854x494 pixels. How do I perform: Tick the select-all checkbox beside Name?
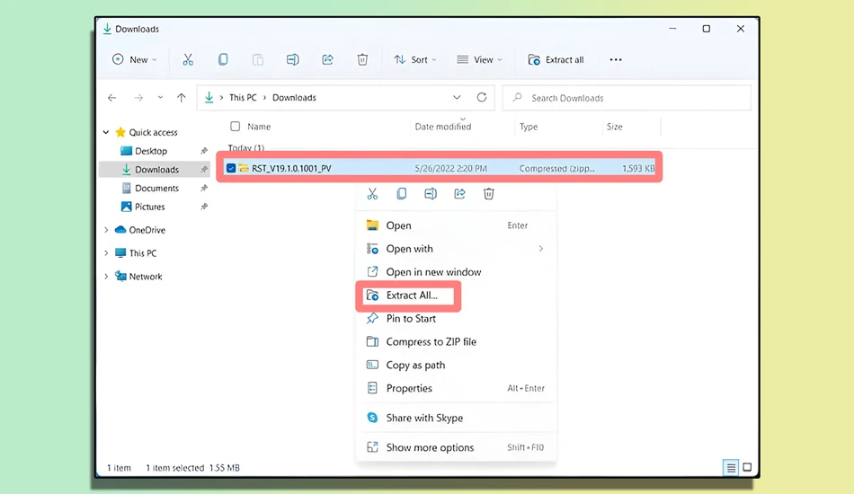tap(235, 127)
